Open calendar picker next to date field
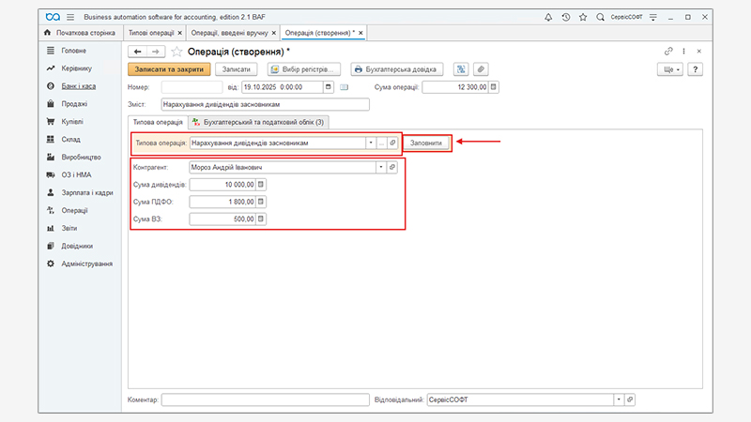Screen dimensions: 751x422 [x=329, y=87]
